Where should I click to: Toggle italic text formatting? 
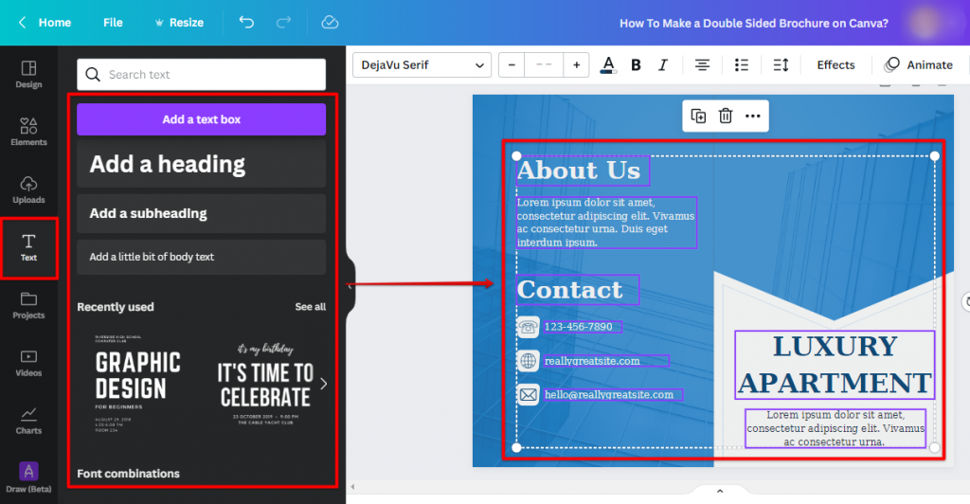pyautogui.click(x=663, y=64)
